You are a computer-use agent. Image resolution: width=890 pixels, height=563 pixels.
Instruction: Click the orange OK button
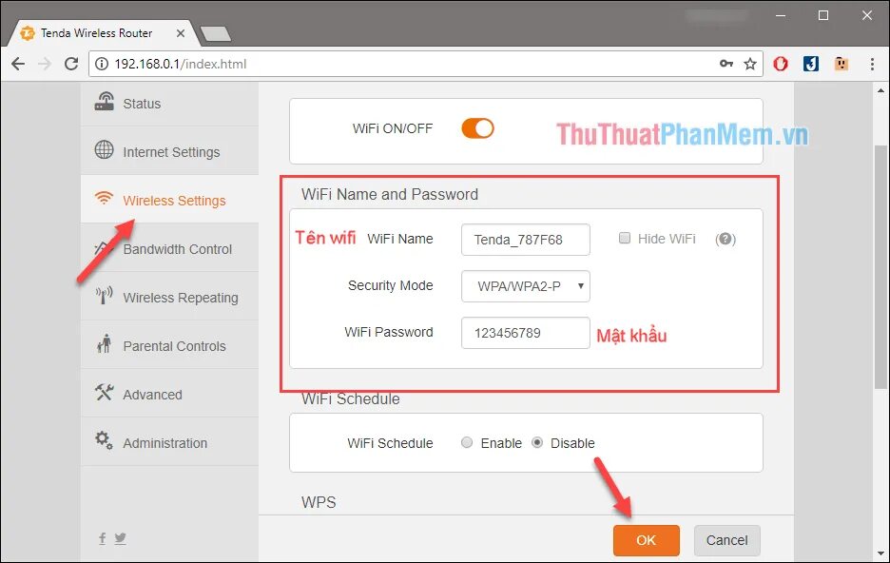click(646, 540)
